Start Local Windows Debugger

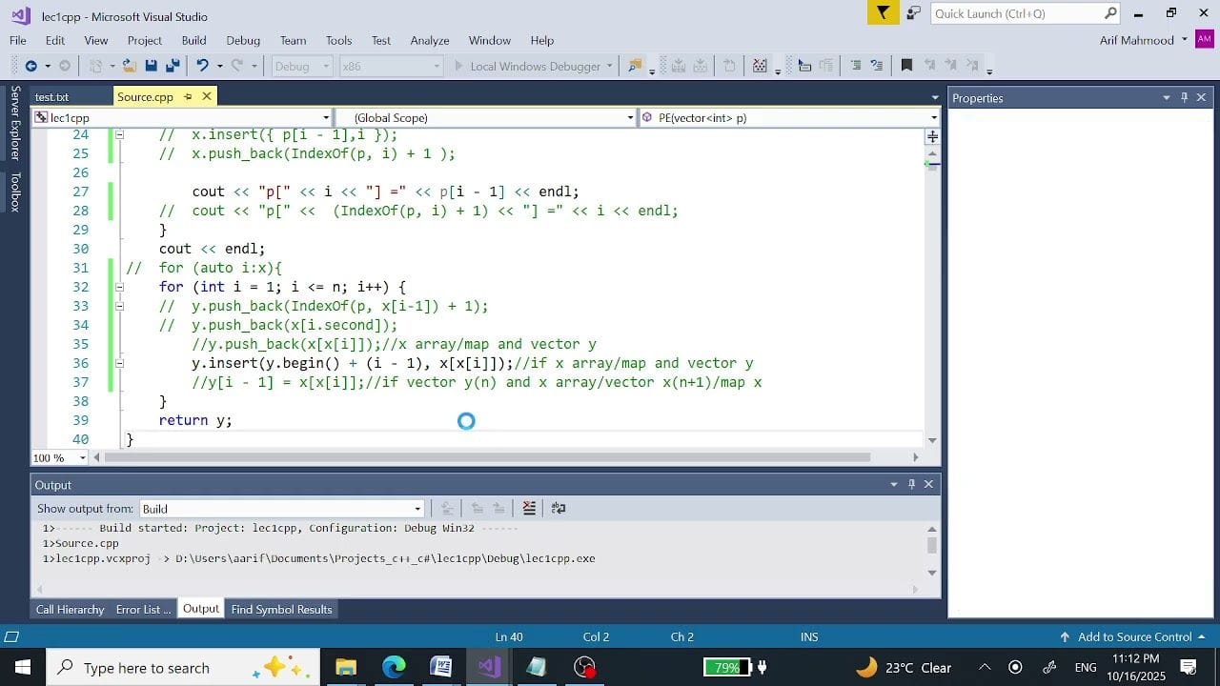tap(534, 66)
